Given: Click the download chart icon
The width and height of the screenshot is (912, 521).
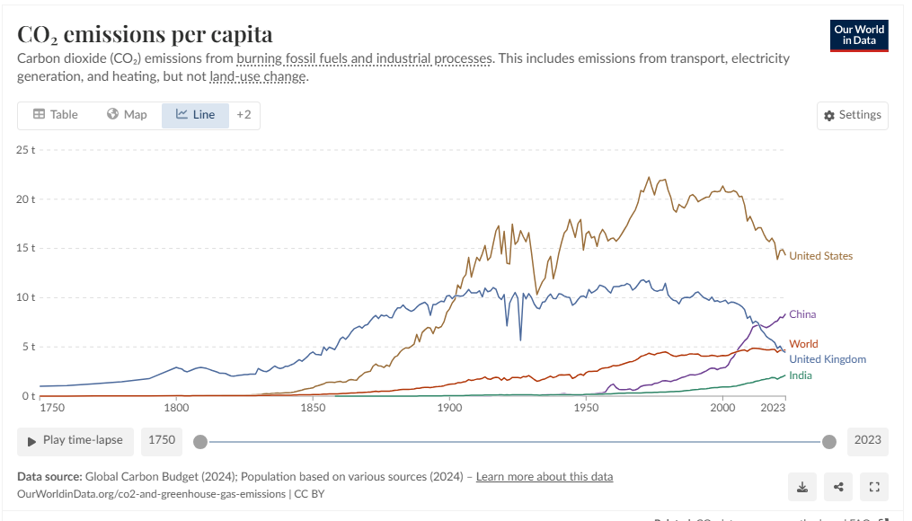Looking at the screenshot, I should click(801, 487).
